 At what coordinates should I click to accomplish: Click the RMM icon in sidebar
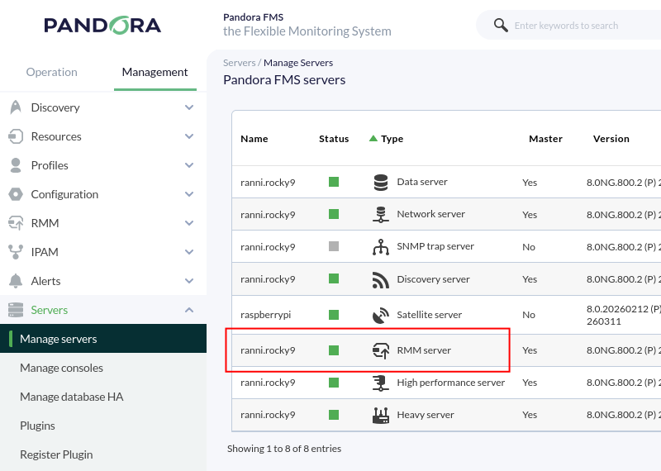(x=16, y=223)
